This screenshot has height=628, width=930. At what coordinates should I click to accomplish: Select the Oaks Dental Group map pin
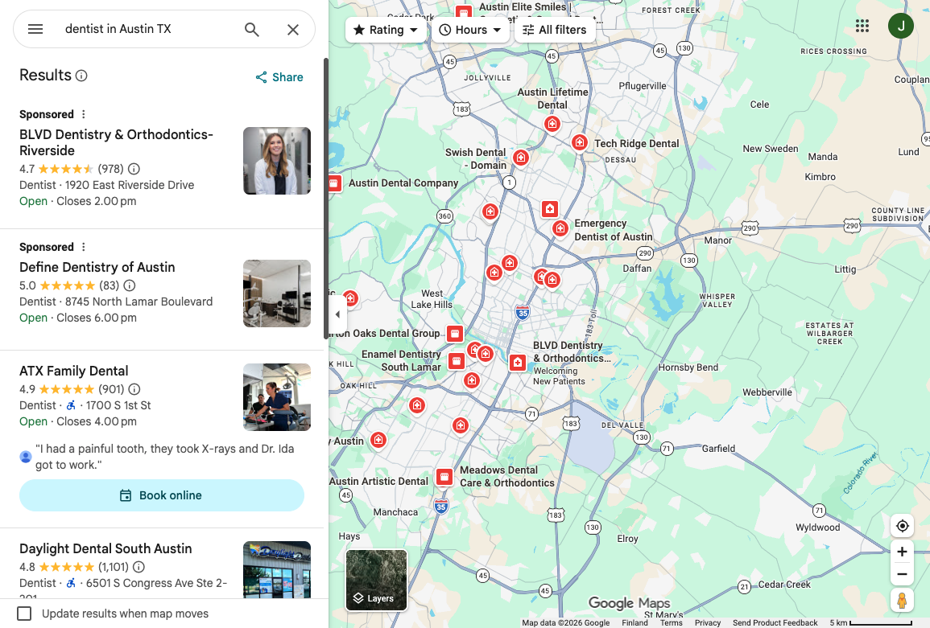click(x=455, y=335)
